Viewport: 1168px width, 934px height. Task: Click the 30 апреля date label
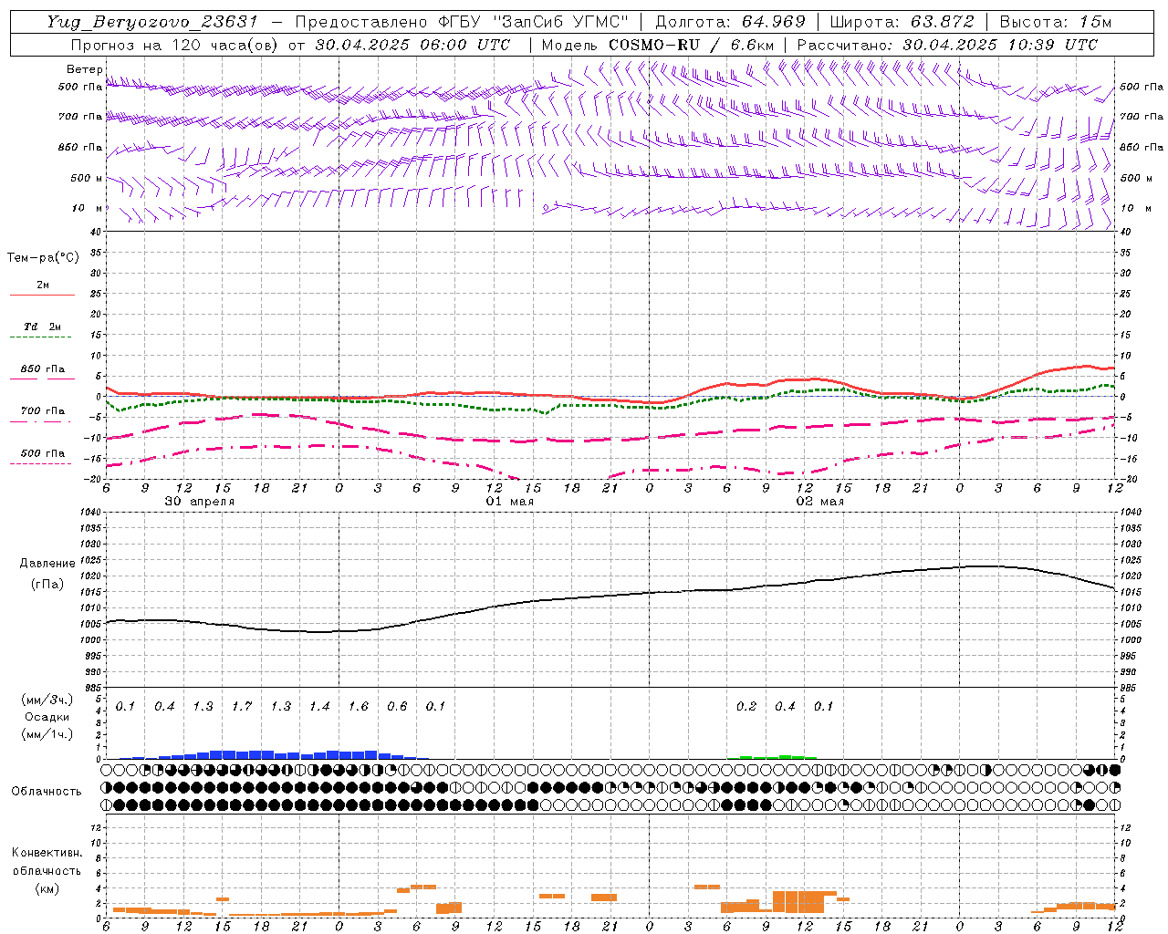[x=200, y=502]
